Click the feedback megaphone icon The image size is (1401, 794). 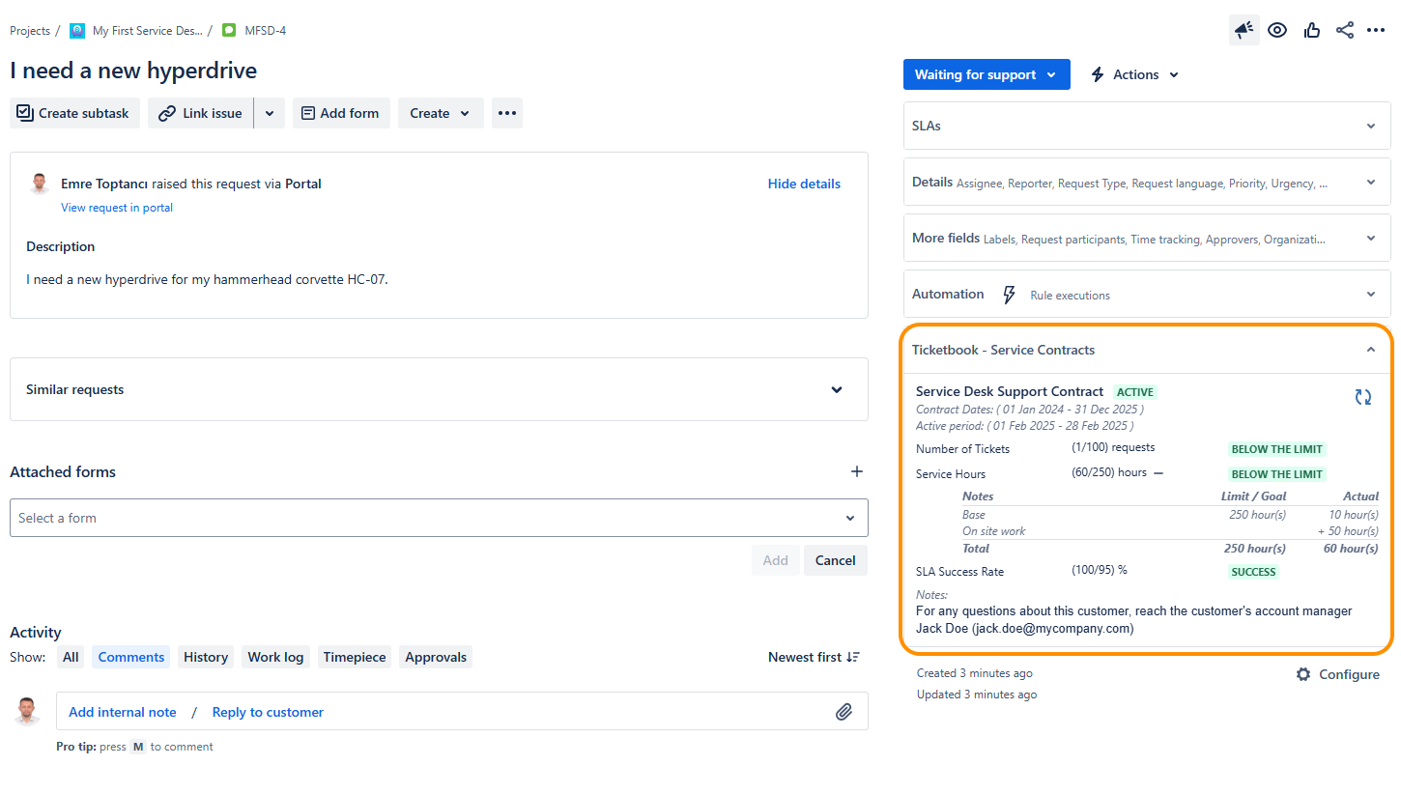[x=1244, y=30]
